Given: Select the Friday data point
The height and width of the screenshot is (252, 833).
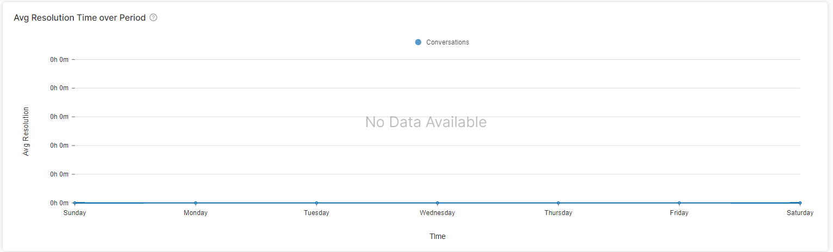Looking at the screenshot, I should click(x=679, y=203).
